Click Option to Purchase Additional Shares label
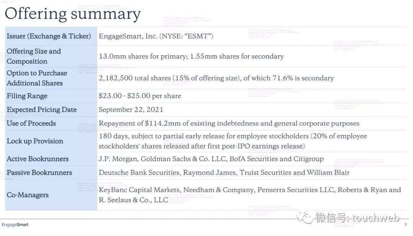 tap(37, 78)
